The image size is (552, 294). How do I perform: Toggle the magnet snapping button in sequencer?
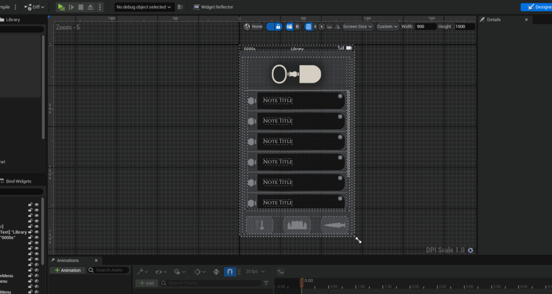point(230,271)
